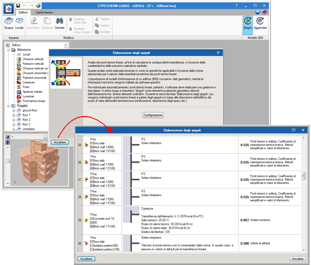Expand the unheated tree node
Image resolution: width=311 pixels, height=265 pixels.
pyautogui.click(x=14, y=129)
